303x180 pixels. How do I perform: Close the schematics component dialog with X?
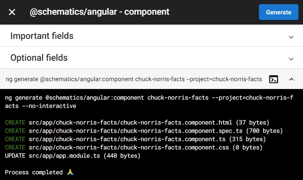(12, 12)
